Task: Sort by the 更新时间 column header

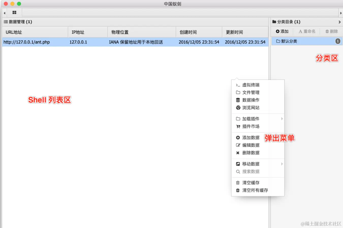Action: [x=245, y=32]
